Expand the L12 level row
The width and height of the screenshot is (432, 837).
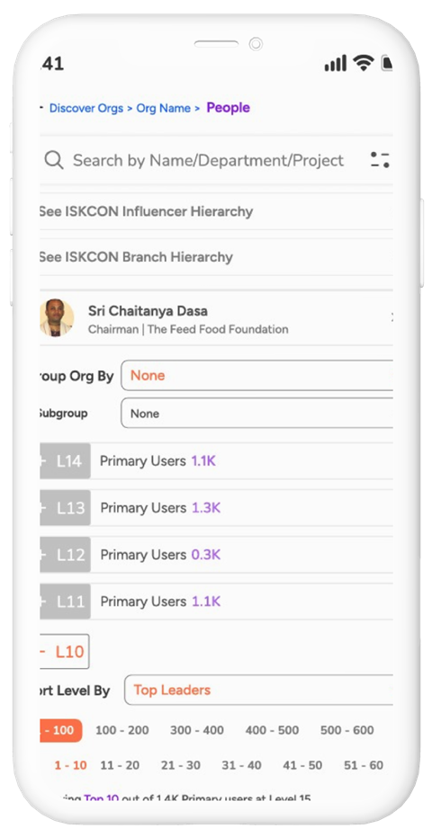(65, 555)
